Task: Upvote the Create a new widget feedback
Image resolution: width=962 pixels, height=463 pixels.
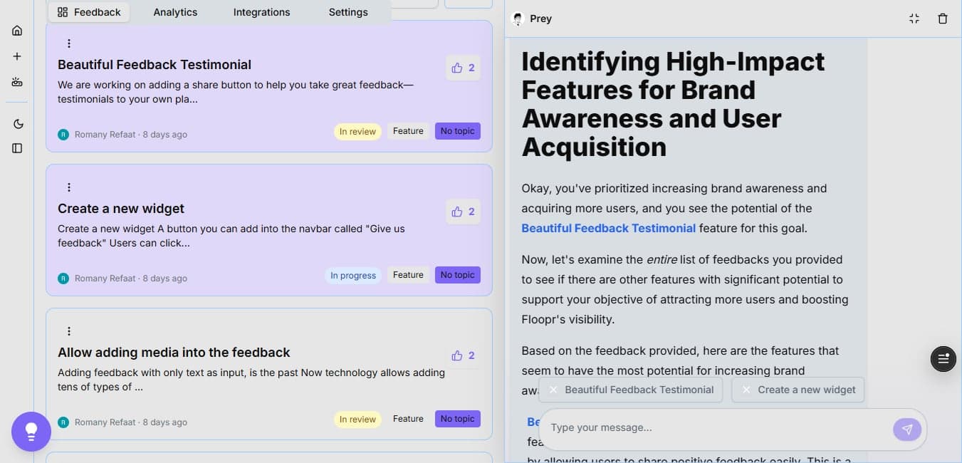Action: 462,212
